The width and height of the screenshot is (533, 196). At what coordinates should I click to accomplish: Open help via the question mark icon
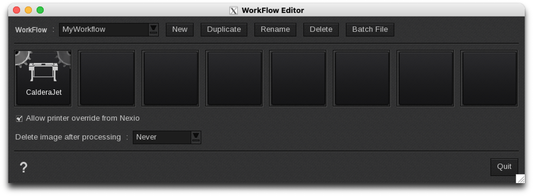24,167
